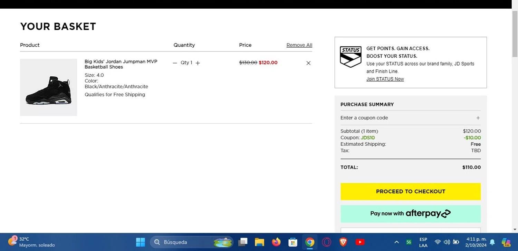
Task: Click the battery status icon
Action: pyautogui.click(x=456, y=242)
